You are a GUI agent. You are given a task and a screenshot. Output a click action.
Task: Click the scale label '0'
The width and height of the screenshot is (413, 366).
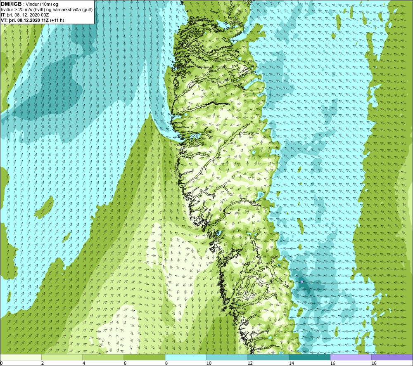click(x=1, y=364)
